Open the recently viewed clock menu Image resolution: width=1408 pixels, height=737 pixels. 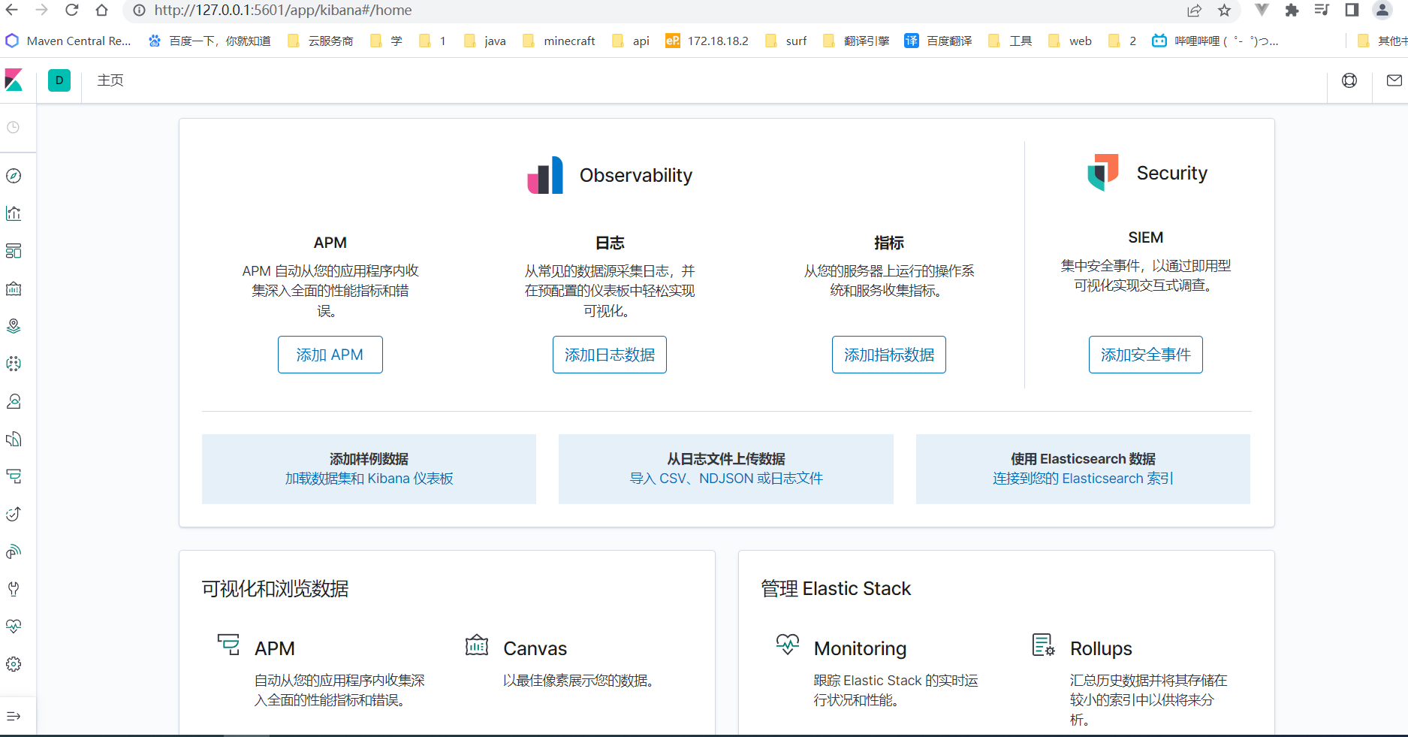click(14, 128)
